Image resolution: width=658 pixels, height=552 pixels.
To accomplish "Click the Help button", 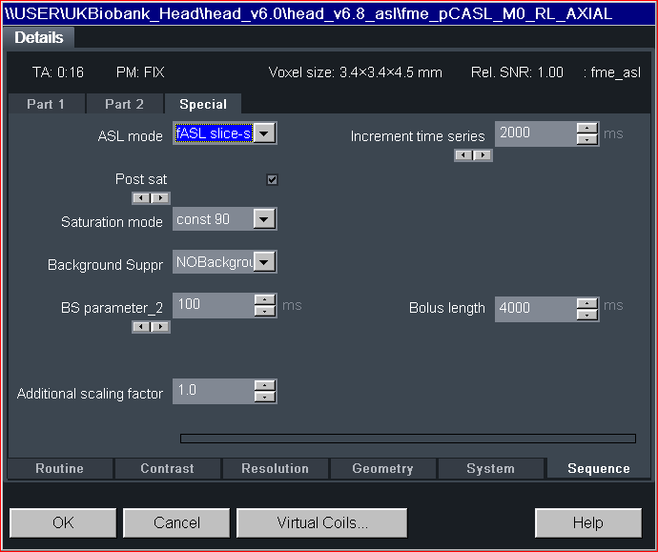I will (x=588, y=522).
